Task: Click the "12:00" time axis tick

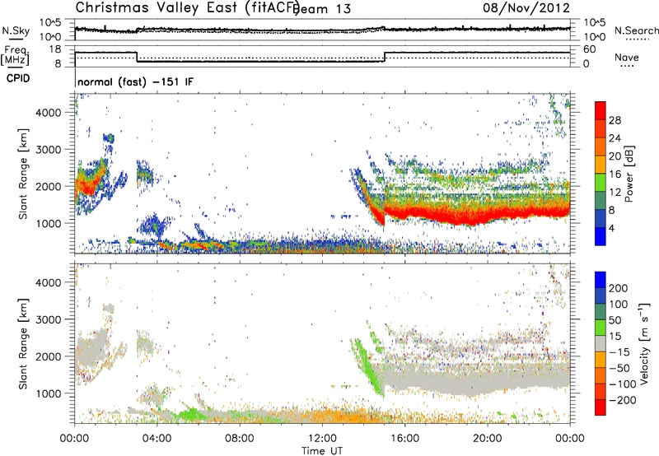Action: (x=322, y=439)
